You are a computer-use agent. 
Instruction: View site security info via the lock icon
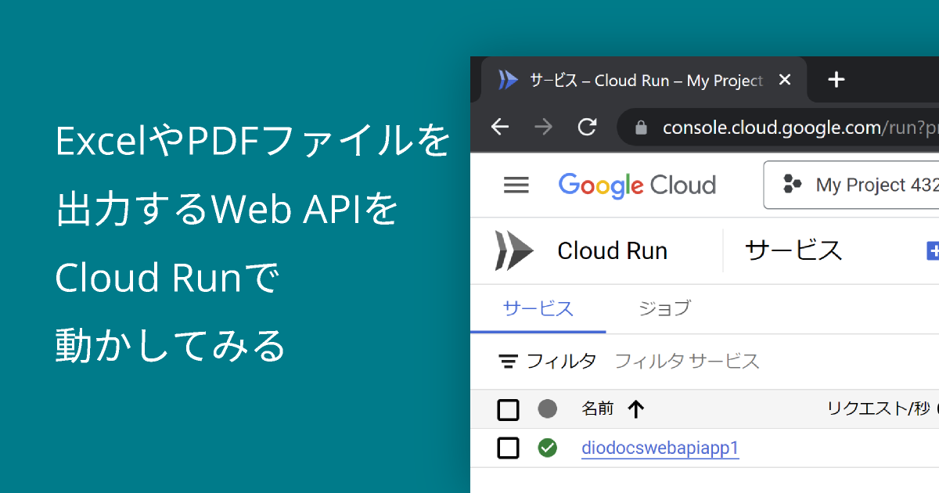(641, 127)
